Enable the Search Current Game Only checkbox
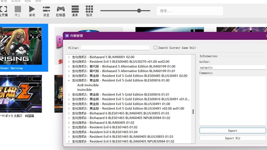Screen dimensions: 267x150 pyautogui.click(x=155, y=48)
